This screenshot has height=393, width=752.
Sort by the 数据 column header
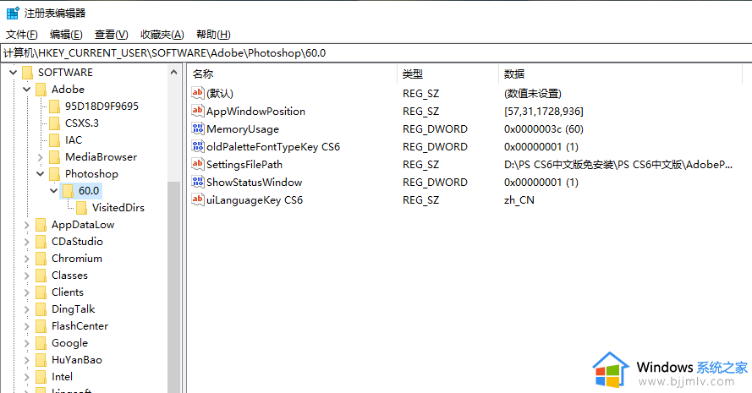[621, 74]
